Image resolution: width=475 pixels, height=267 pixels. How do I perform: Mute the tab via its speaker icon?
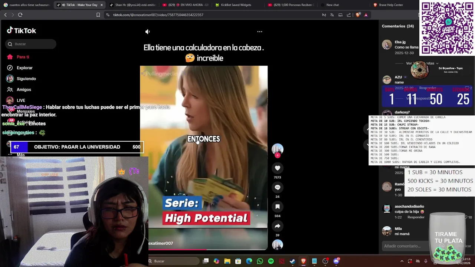point(63,5)
